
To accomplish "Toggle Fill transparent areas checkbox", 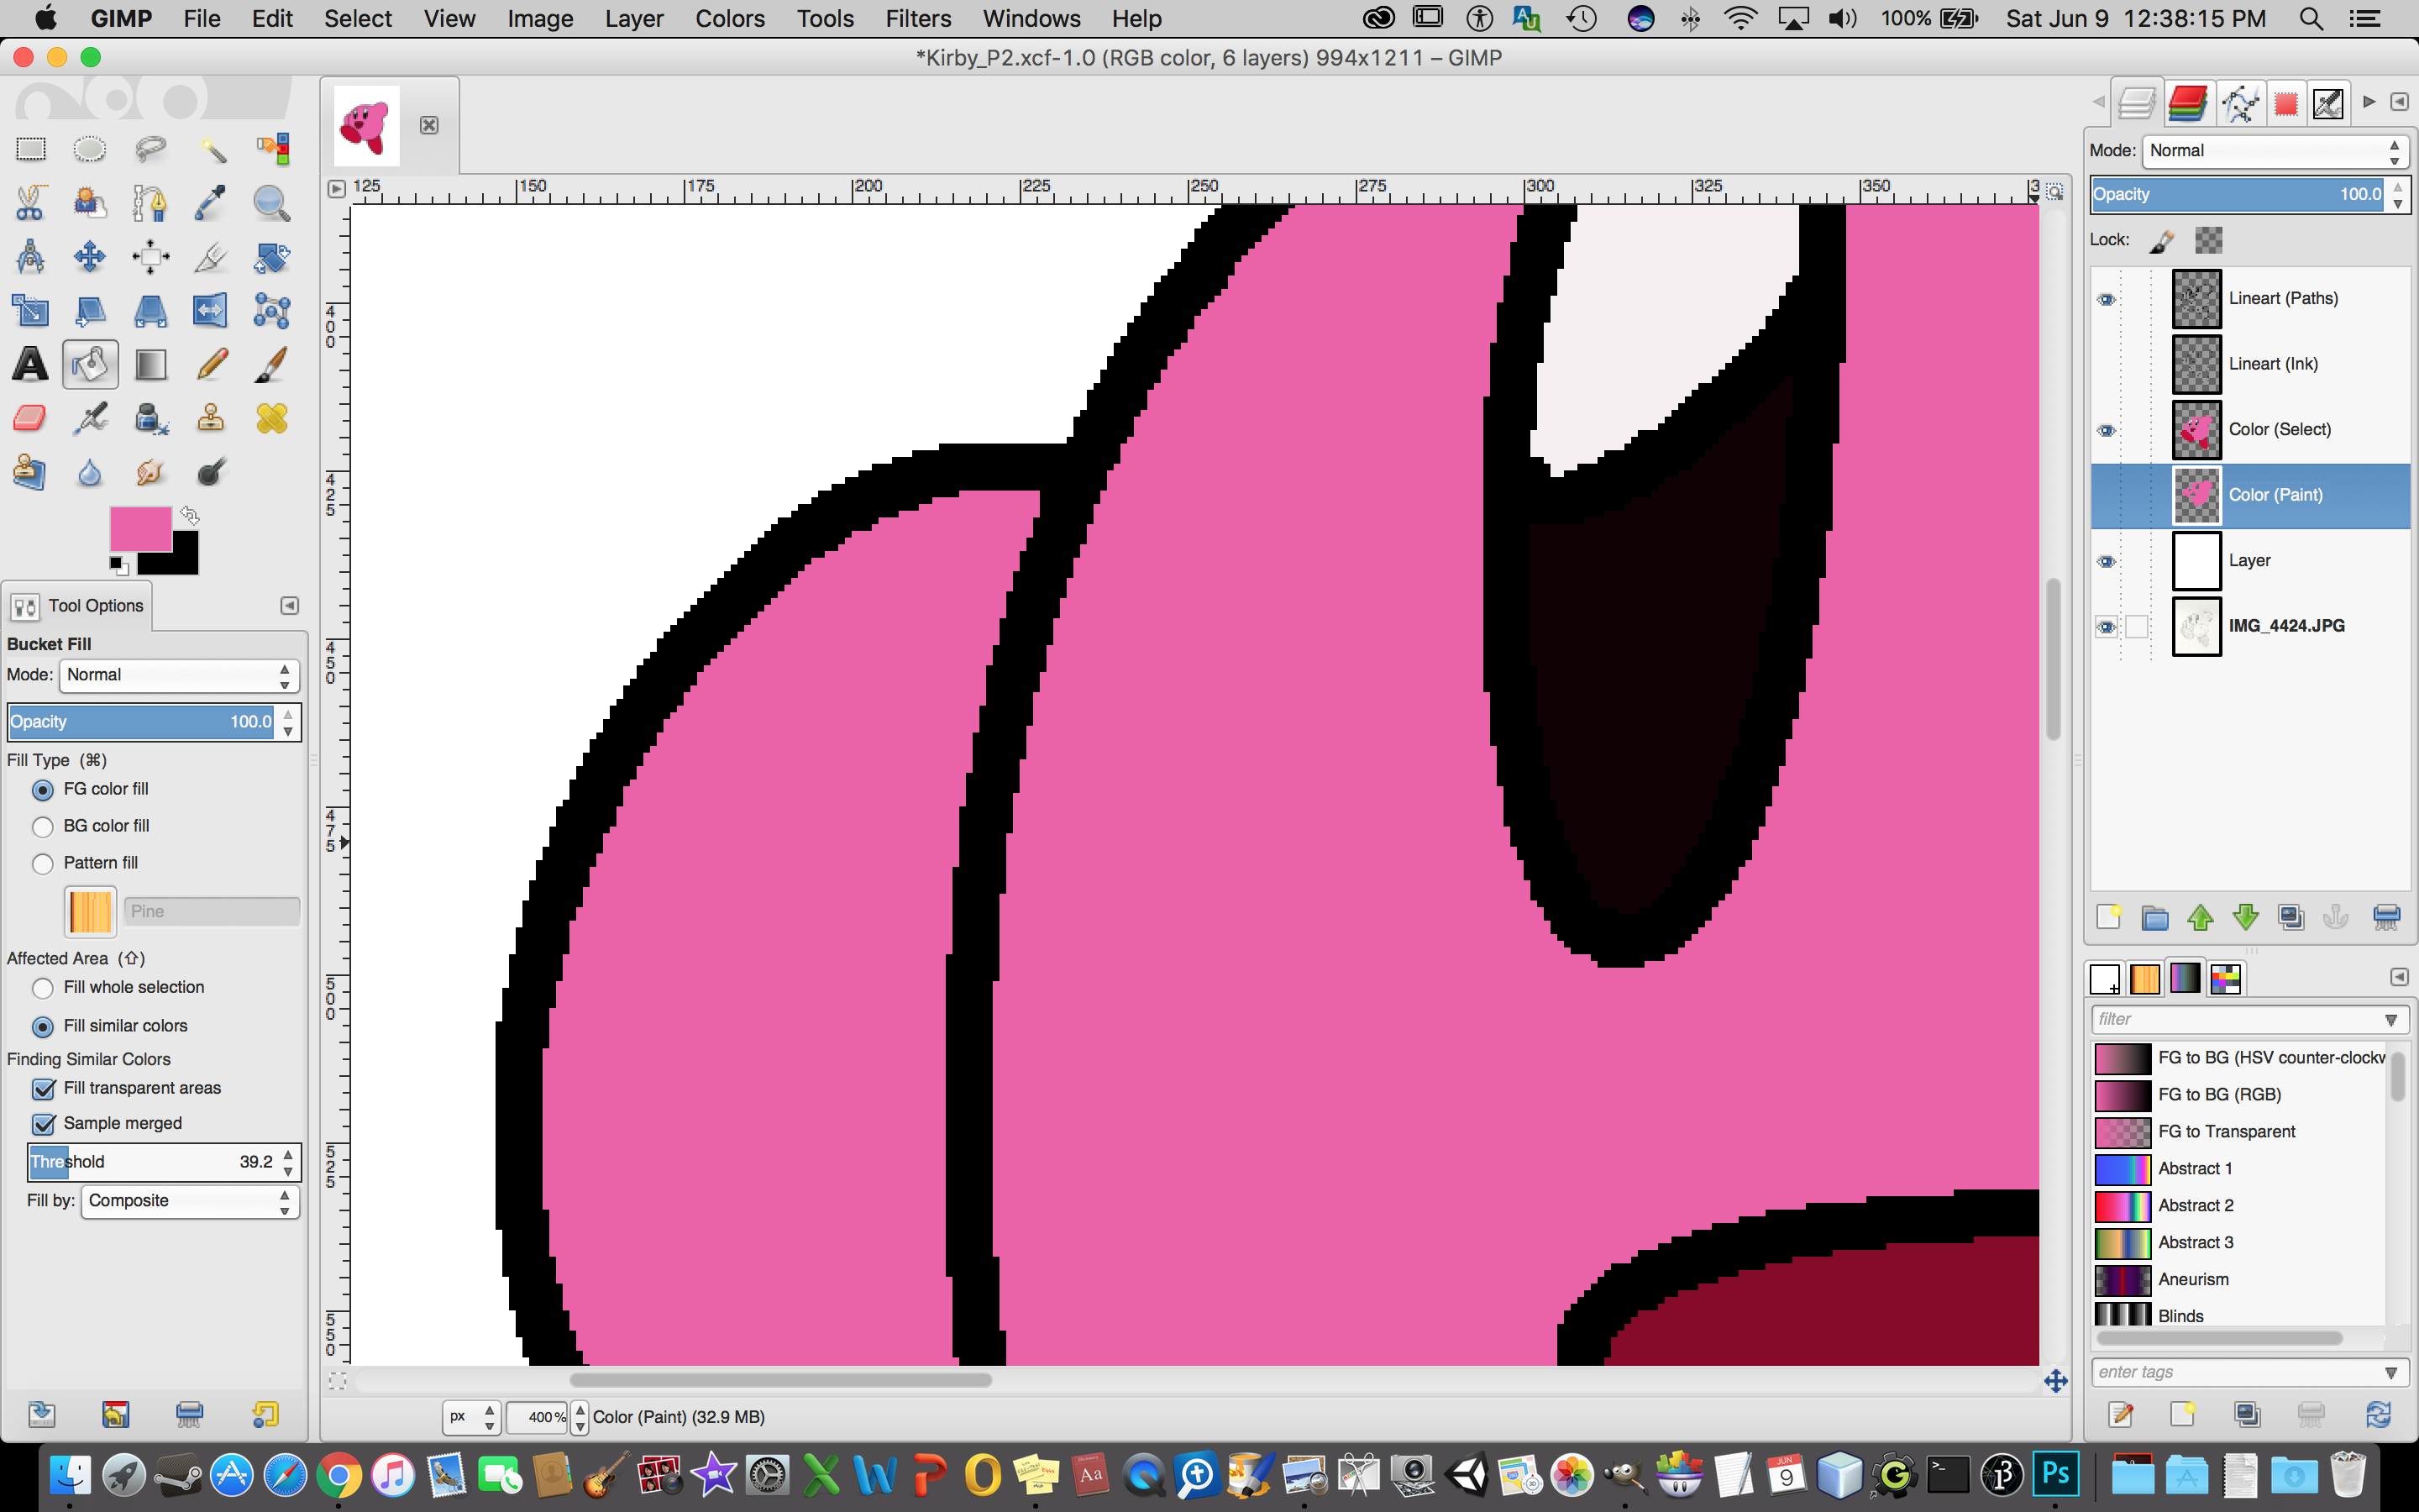I will pos(43,1089).
